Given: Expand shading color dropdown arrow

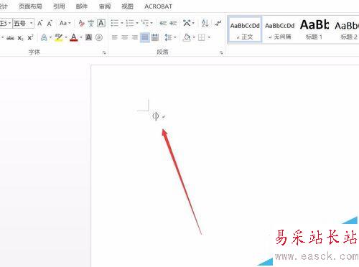Looking at the screenshot, I should pyautogui.click(x=194, y=37).
